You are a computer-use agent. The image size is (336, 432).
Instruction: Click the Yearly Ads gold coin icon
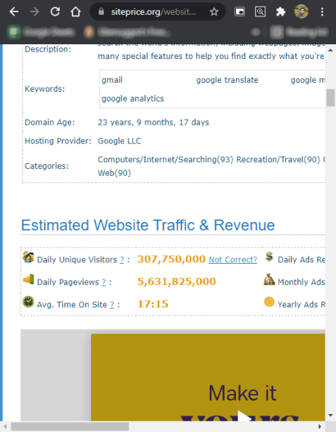[269, 302]
